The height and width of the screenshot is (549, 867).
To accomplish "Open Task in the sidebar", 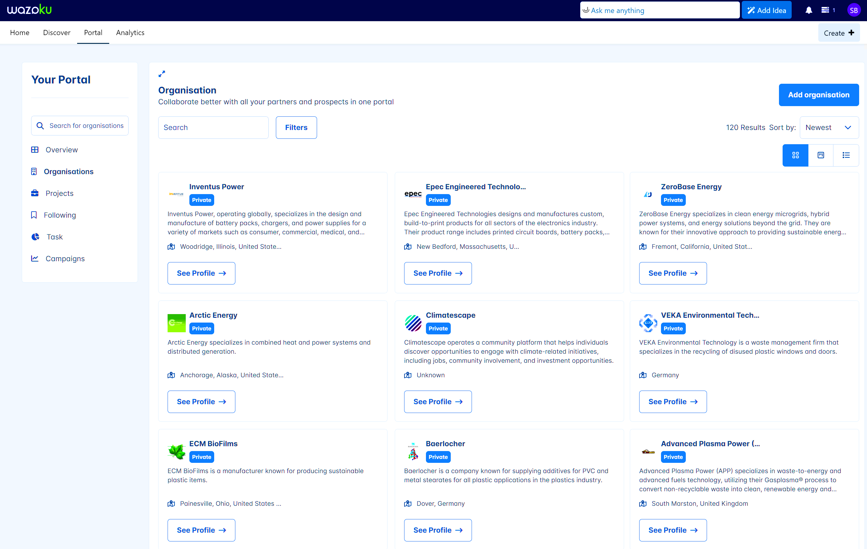I will point(55,237).
